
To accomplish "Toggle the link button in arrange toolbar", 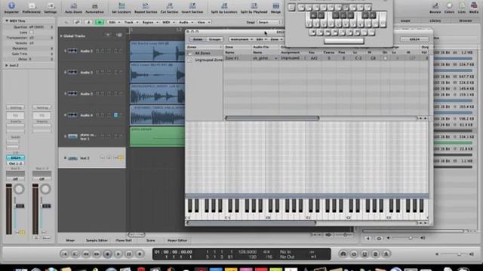I will [x=77, y=22].
